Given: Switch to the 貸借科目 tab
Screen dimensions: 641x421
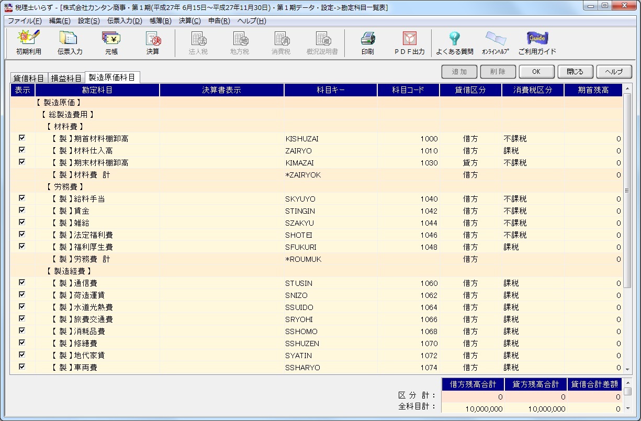Looking at the screenshot, I should 29,78.
